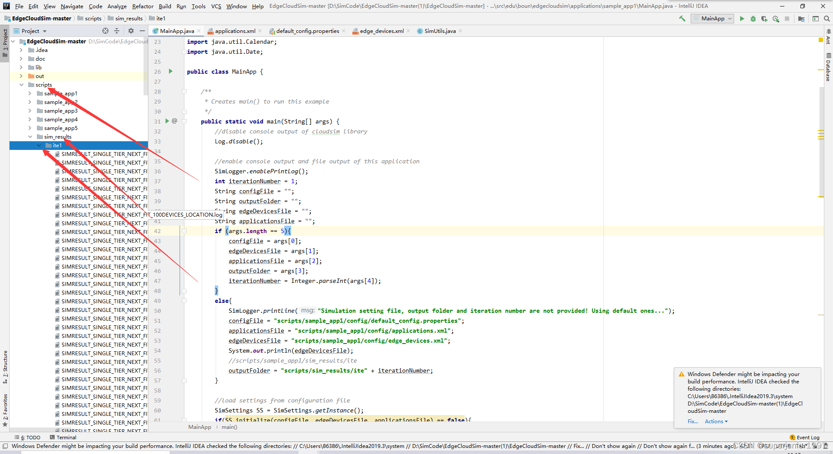Toggle the Structure side tab
The height and width of the screenshot is (454, 833).
coord(5,367)
